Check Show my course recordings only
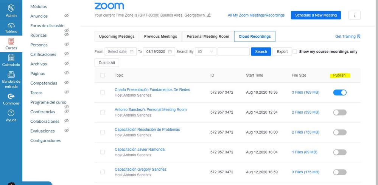 tap(295, 52)
